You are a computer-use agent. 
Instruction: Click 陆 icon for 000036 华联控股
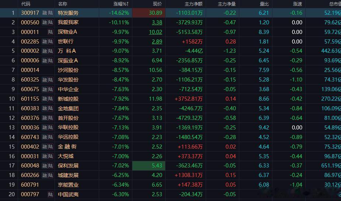(51, 128)
